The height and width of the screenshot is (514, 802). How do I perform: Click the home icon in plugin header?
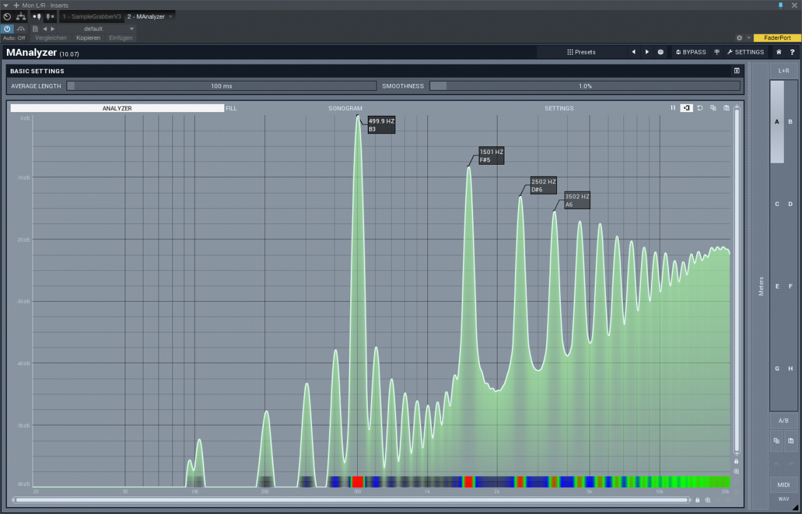point(779,52)
